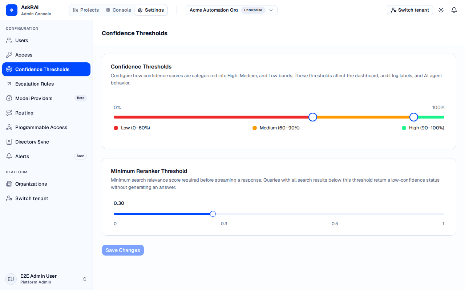Click the Projects folder icon
The image size is (465, 290).
click(76, 10)
